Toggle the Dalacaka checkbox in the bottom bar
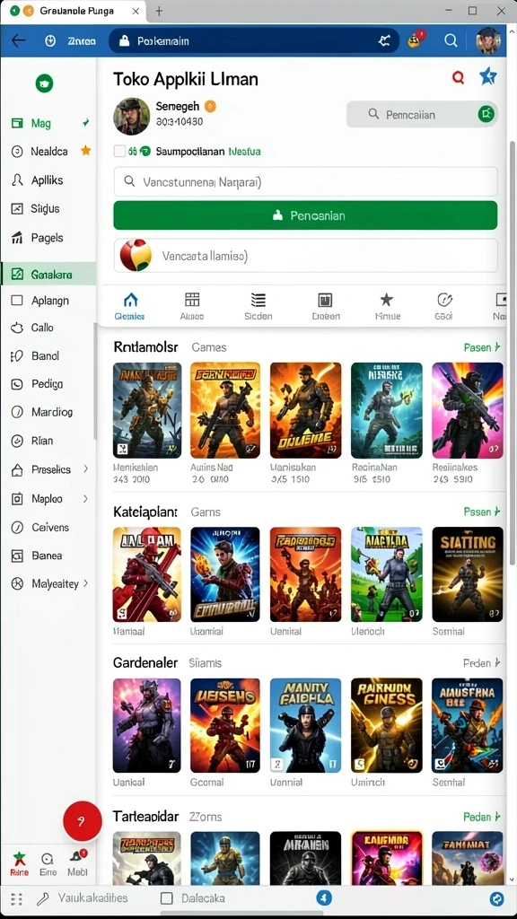517x919 pixels. 166,898
